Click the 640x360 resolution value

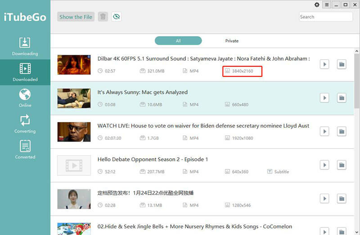[240, 172]
